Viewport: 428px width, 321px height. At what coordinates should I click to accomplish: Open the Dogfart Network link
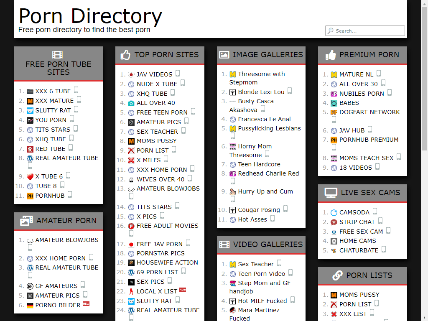[x=369, y=112]
